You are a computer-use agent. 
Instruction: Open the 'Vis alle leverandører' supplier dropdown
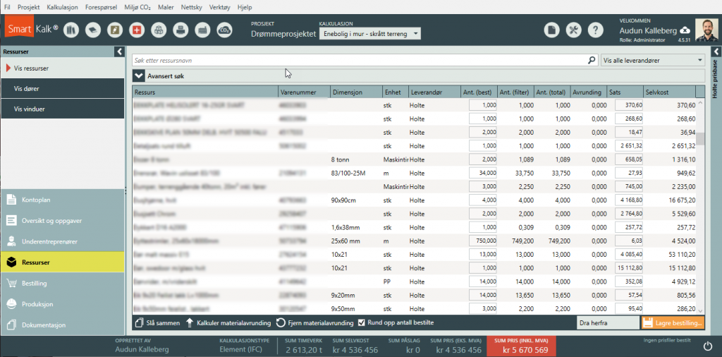[653, 61]
